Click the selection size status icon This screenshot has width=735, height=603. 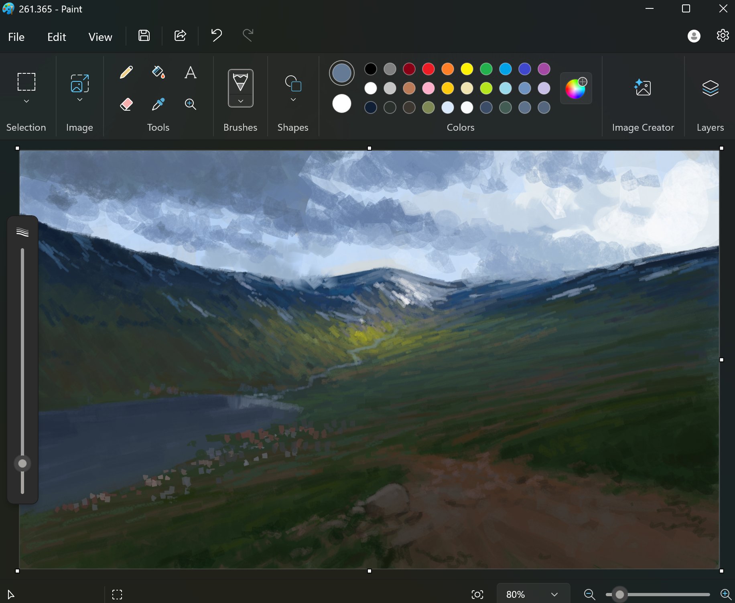tap(117, 594)
